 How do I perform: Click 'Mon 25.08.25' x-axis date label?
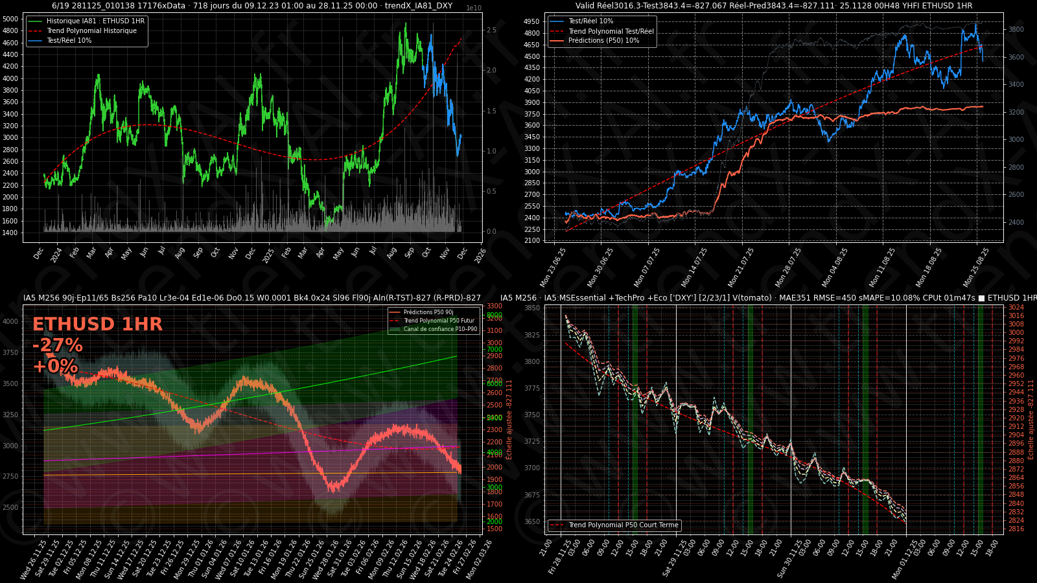click(x=976, y=268)
